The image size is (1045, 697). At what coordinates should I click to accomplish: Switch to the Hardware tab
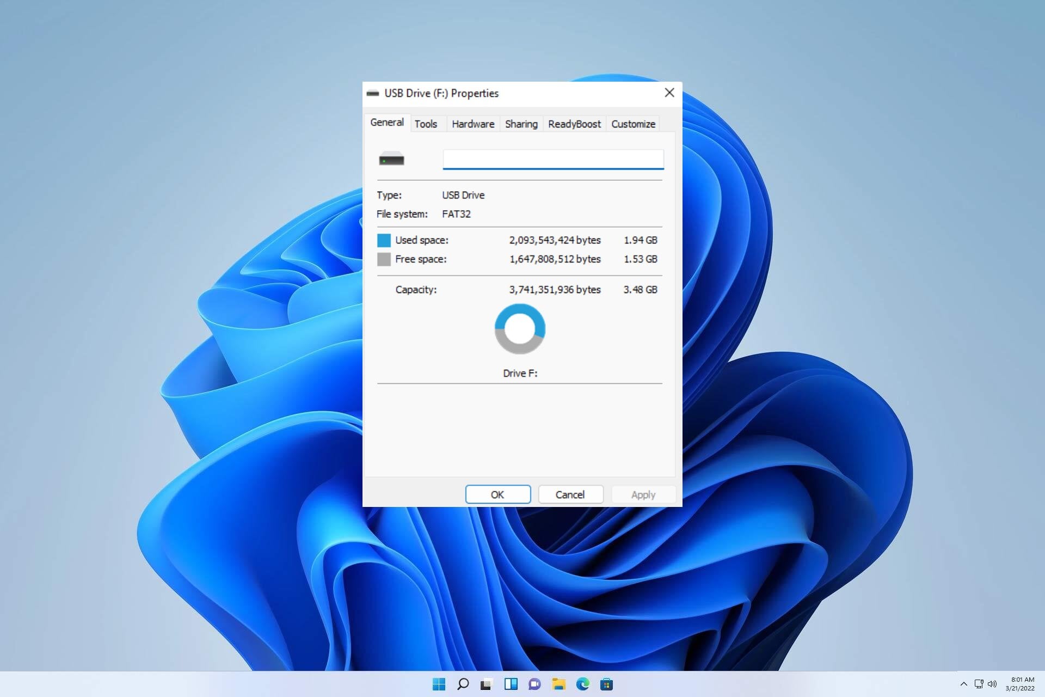472,124
